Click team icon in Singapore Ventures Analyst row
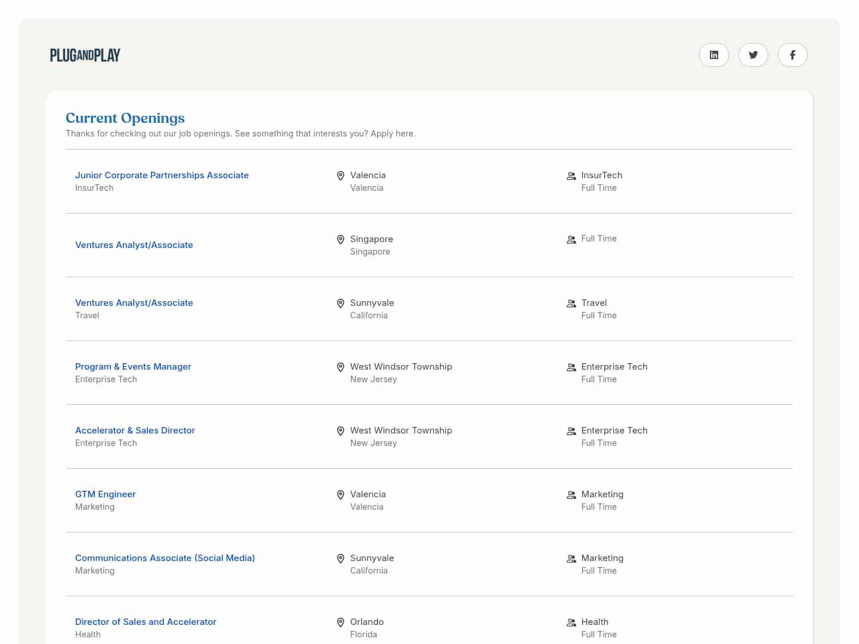This screenshot has width=859, height=644. coord(571,240)
